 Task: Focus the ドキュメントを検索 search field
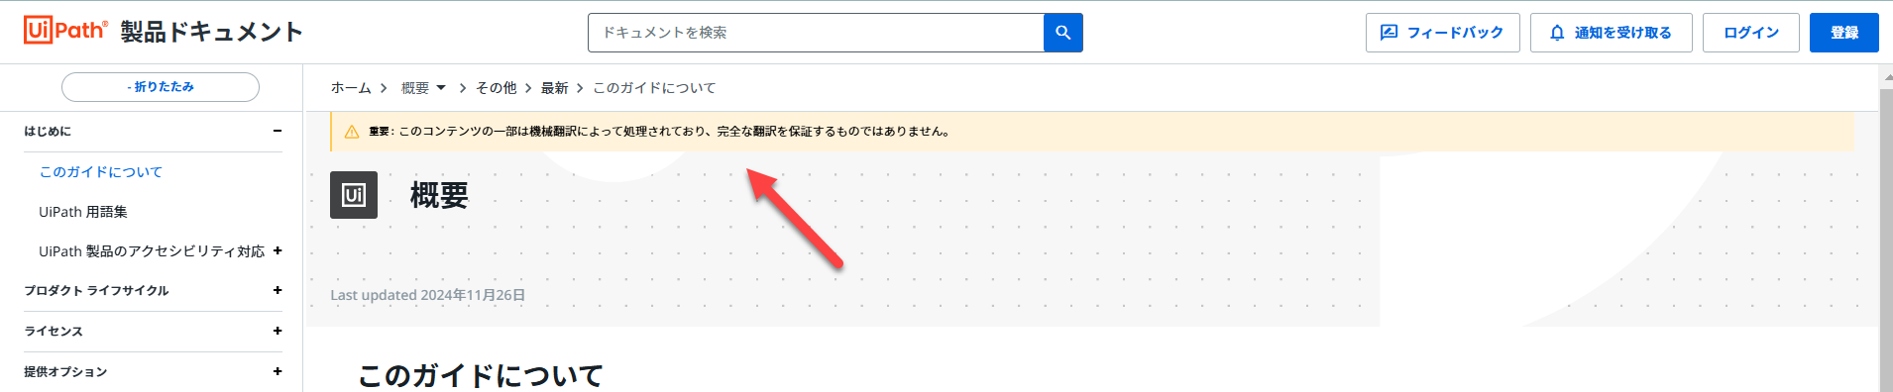point(816,33)
